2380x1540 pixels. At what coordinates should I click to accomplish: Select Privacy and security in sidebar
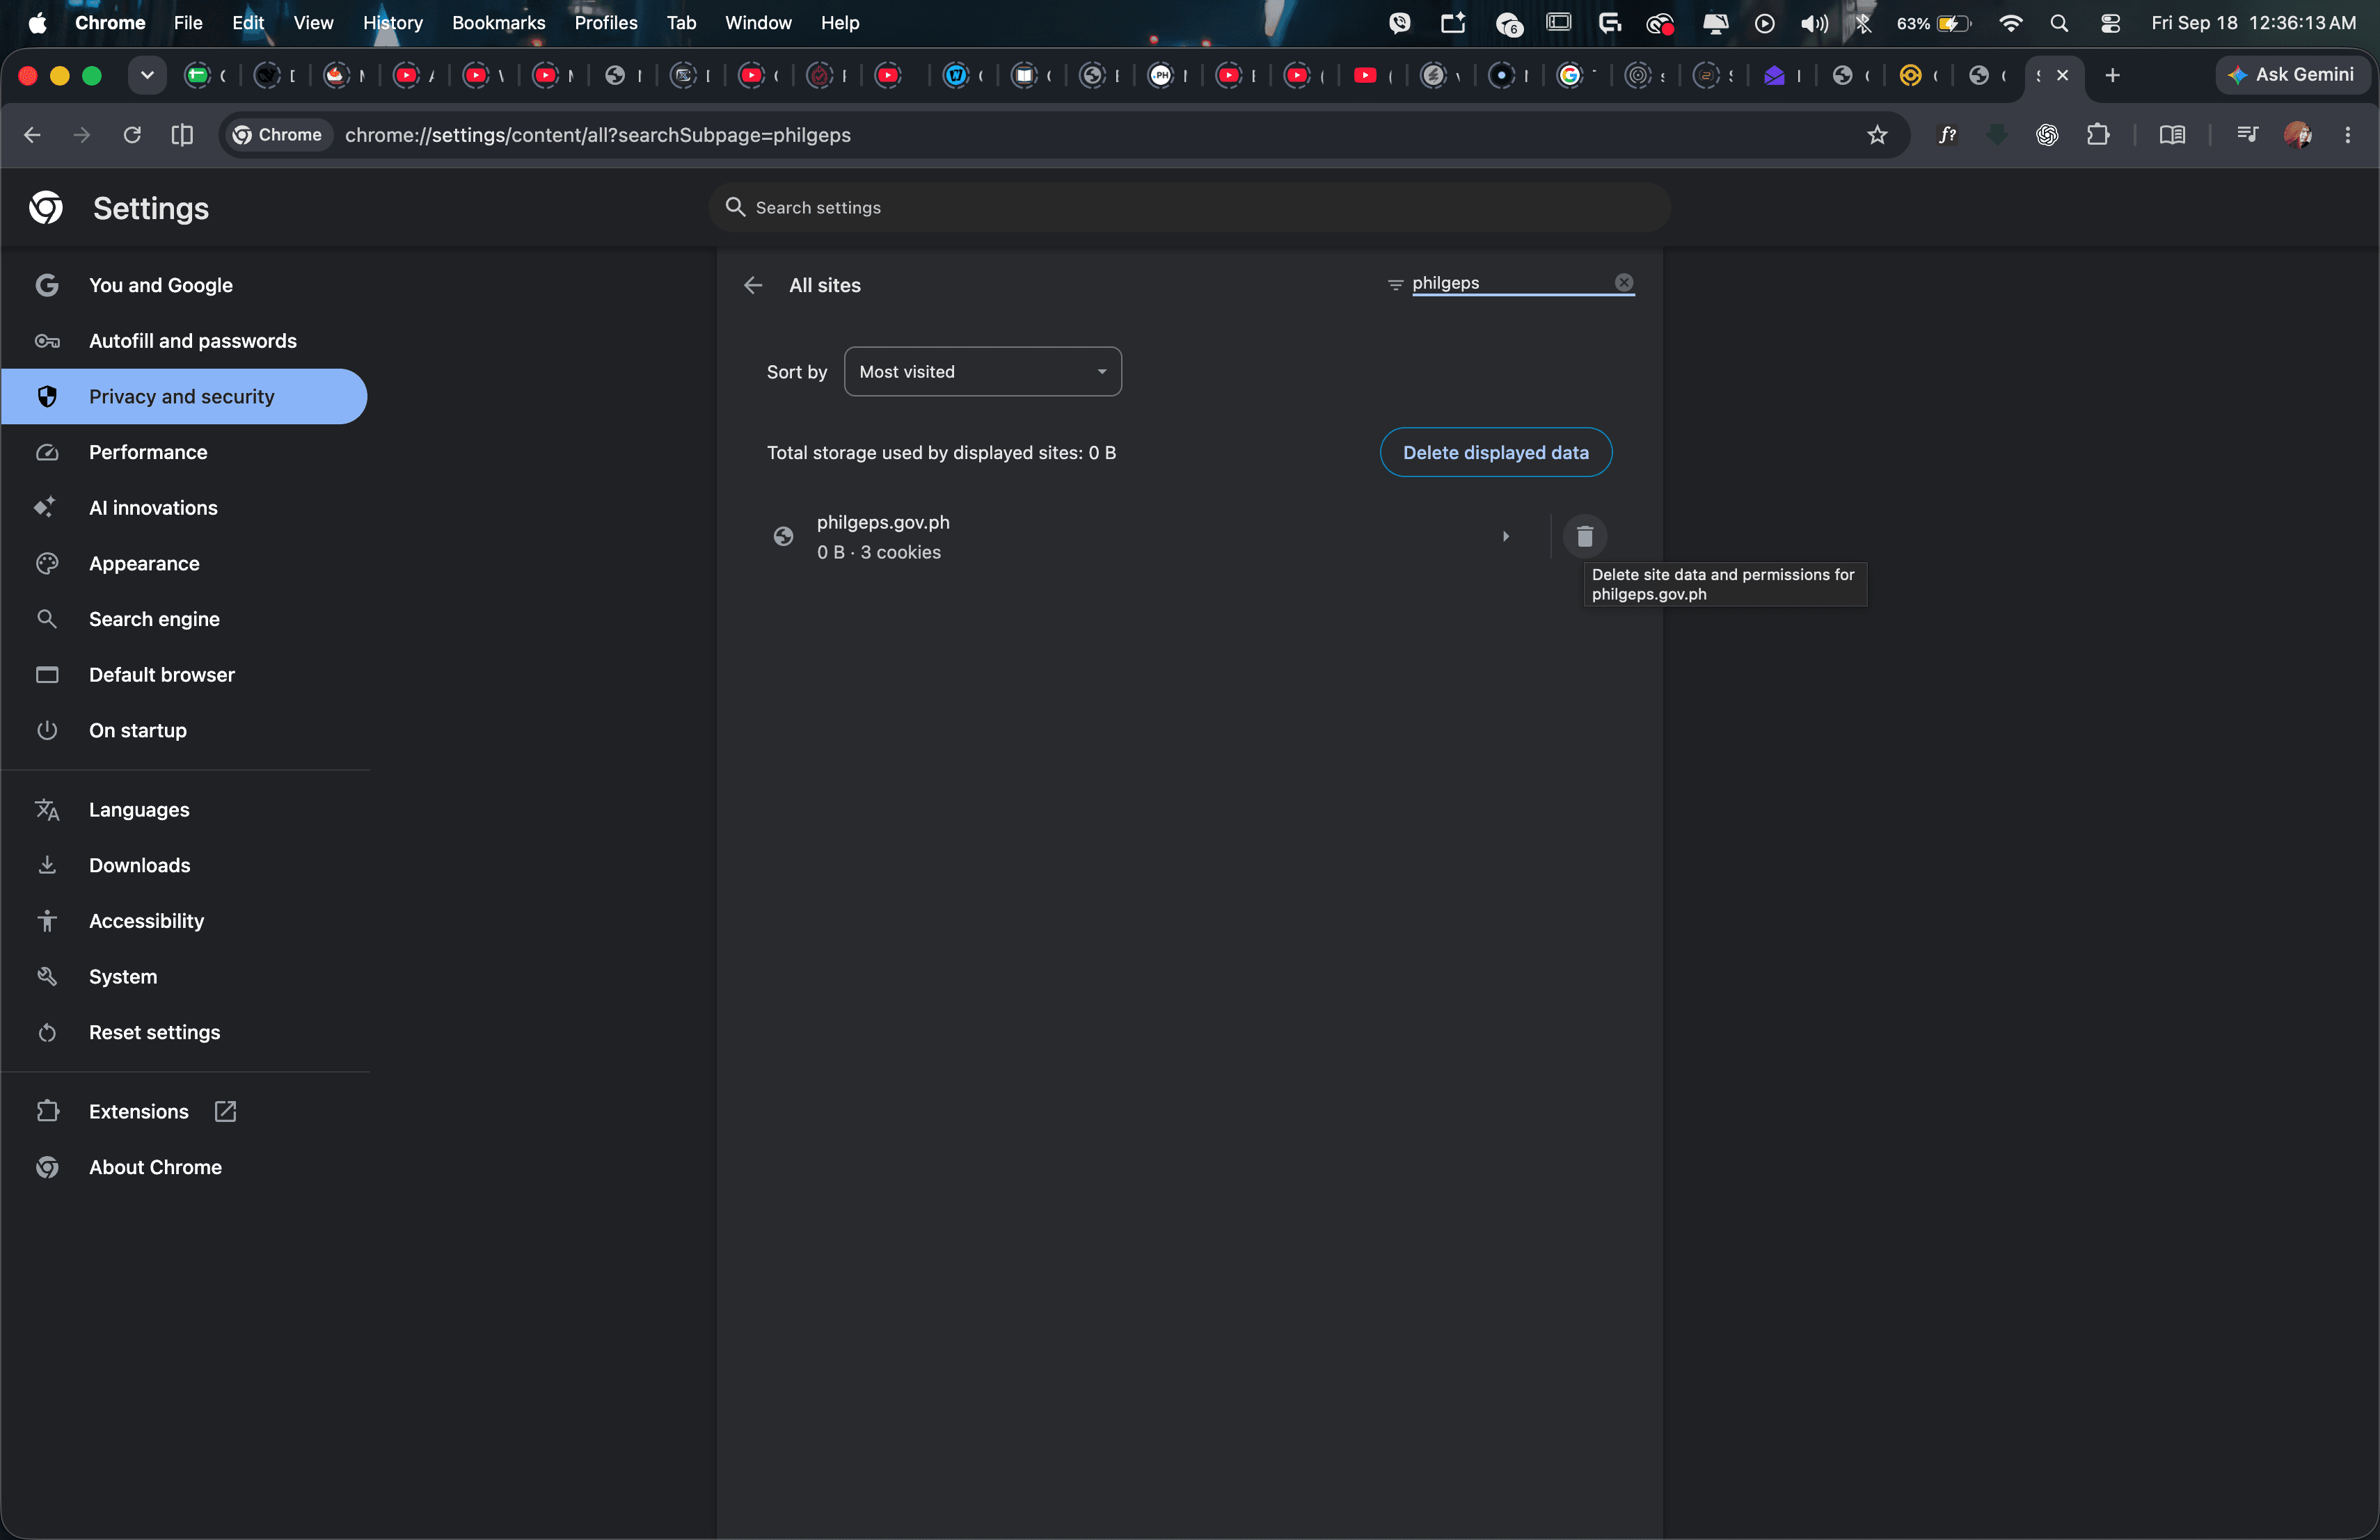[184, 396]
